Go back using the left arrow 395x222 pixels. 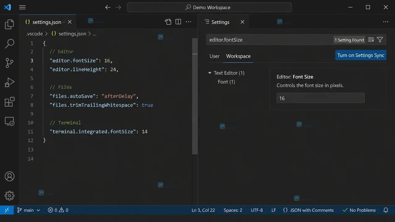point(108,7)
